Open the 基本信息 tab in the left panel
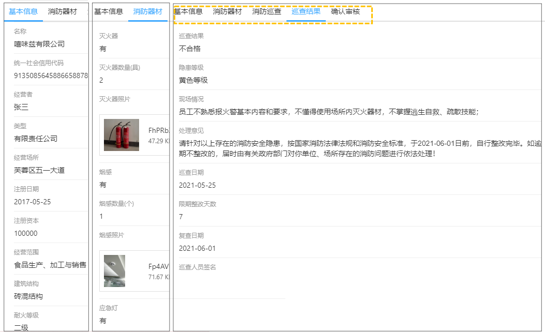Viewport: 545px width, 332px height. coord(23,11)
